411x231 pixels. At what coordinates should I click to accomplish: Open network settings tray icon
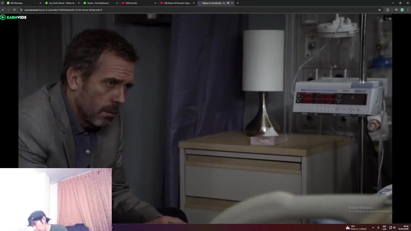pyautogui.click(x=390, y=227)
